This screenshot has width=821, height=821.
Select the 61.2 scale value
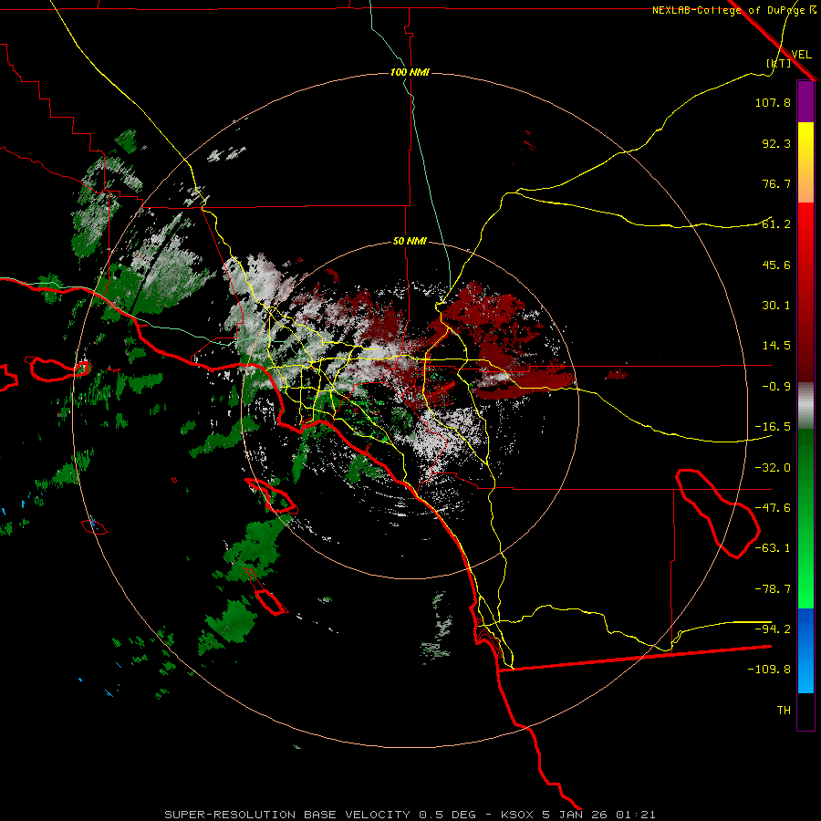point(776,224)
